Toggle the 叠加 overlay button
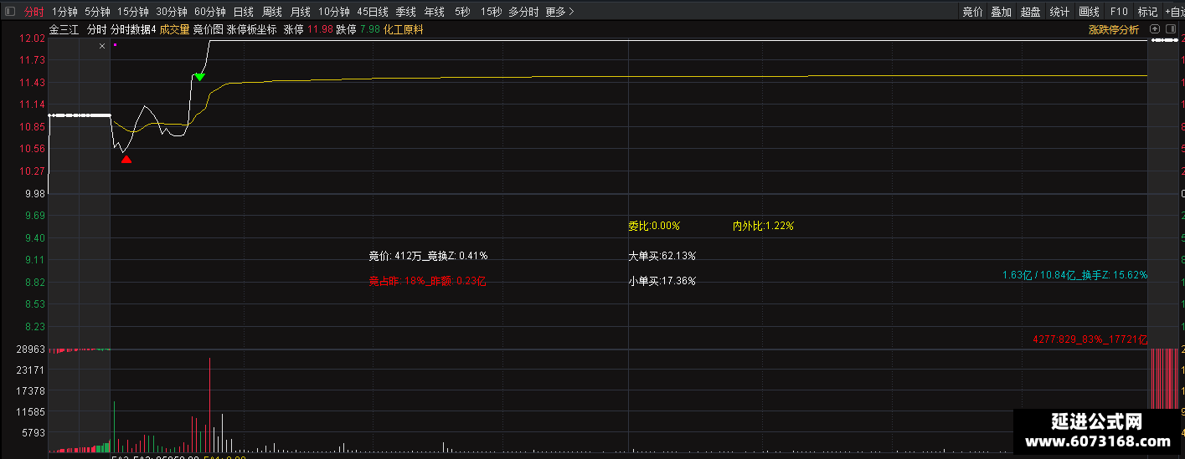1185x459 pixels. click(x=1001, y=12)
